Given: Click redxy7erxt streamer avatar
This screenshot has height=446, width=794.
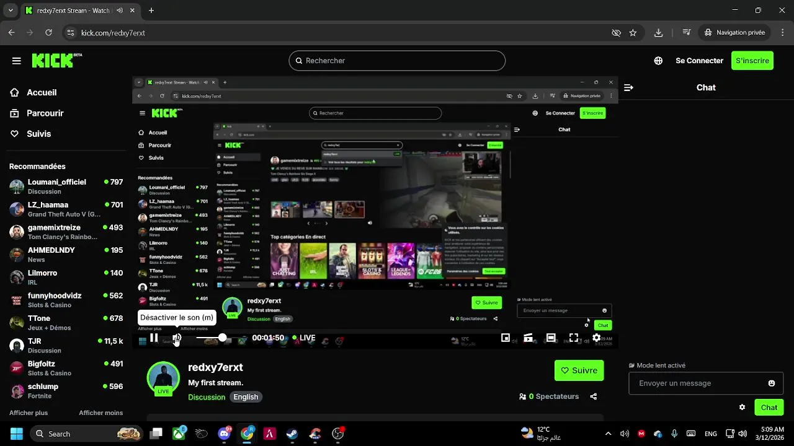Looking at the screenshot, I should click(163, 378).
